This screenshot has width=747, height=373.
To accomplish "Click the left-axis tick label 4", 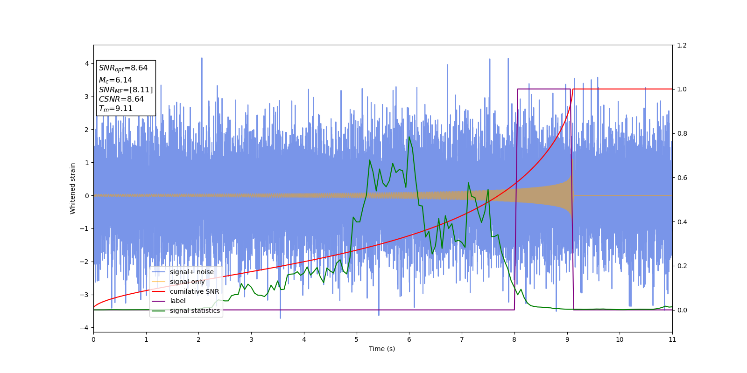I will 87,63.
